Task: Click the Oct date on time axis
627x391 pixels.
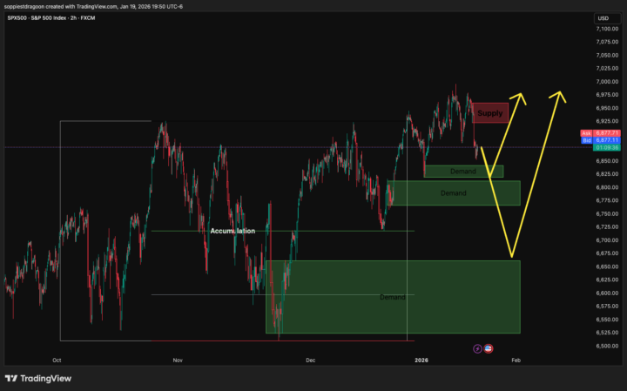Action: coord(57,361)
